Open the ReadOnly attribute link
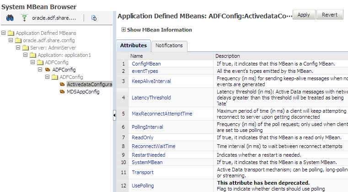Viewport: 348px width, 192px height. 143,137
